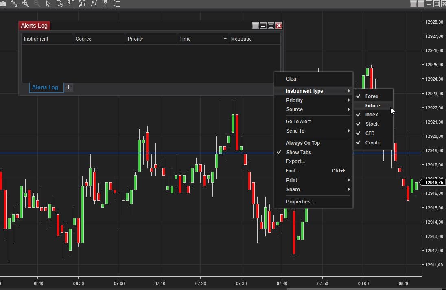Click the first link-color square in chart window header
This screenshot has height=290, width=446.
pos(413,3)
